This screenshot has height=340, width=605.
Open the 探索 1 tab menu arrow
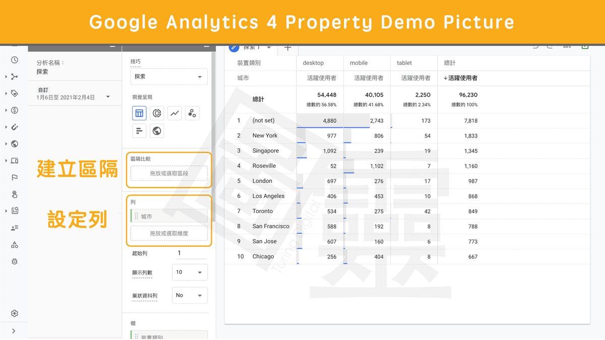269,48
